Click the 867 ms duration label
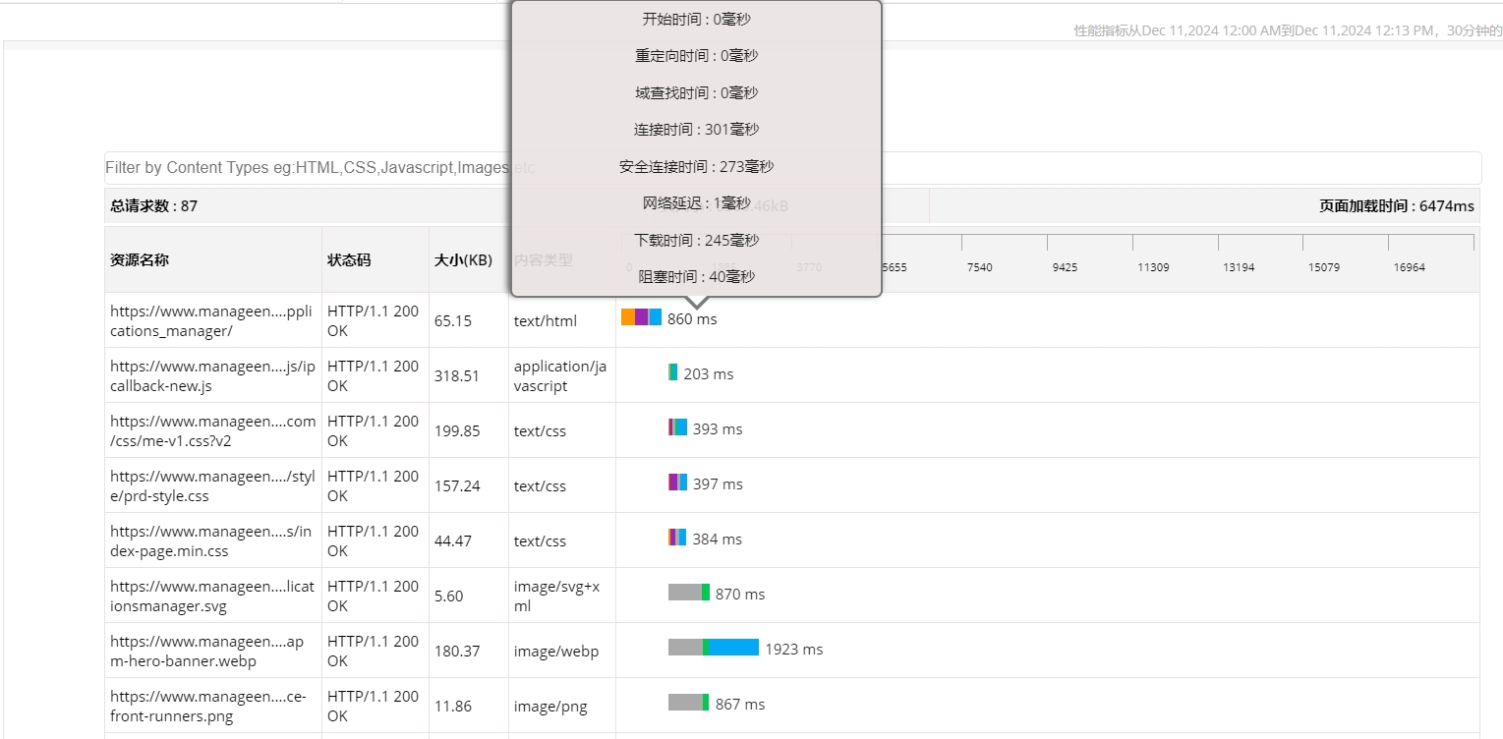The image size is (1503, 739). click(x=740, y=704)
